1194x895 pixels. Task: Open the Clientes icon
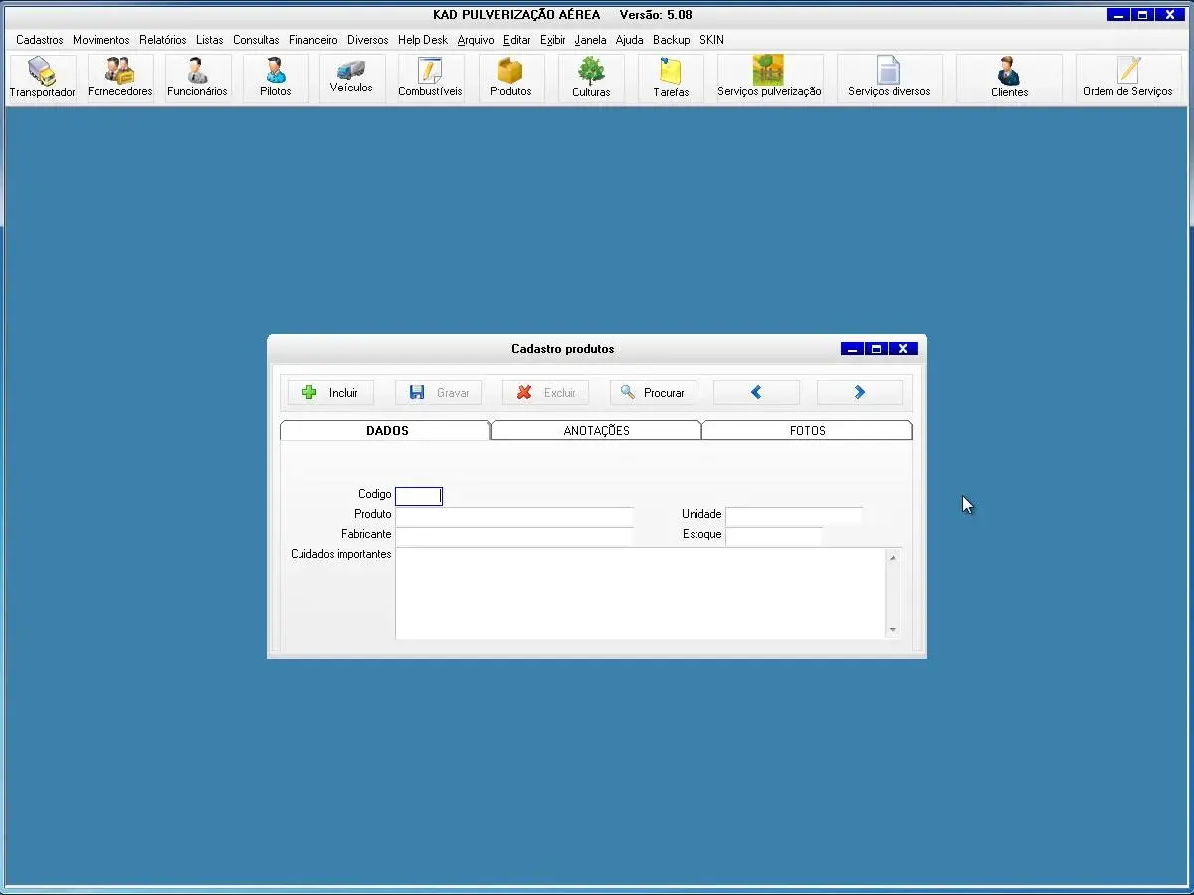tap(1009, 79)
